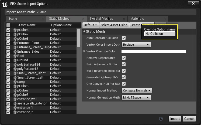
Task: Close the Scene tab with its X
Action: (43, 19)
